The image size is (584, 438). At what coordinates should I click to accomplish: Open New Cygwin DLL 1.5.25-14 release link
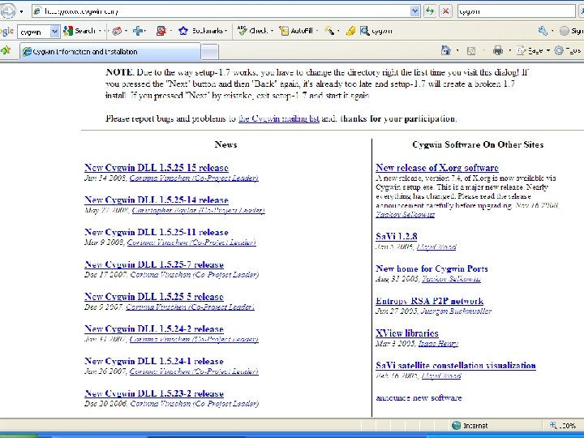pos(157,200)
